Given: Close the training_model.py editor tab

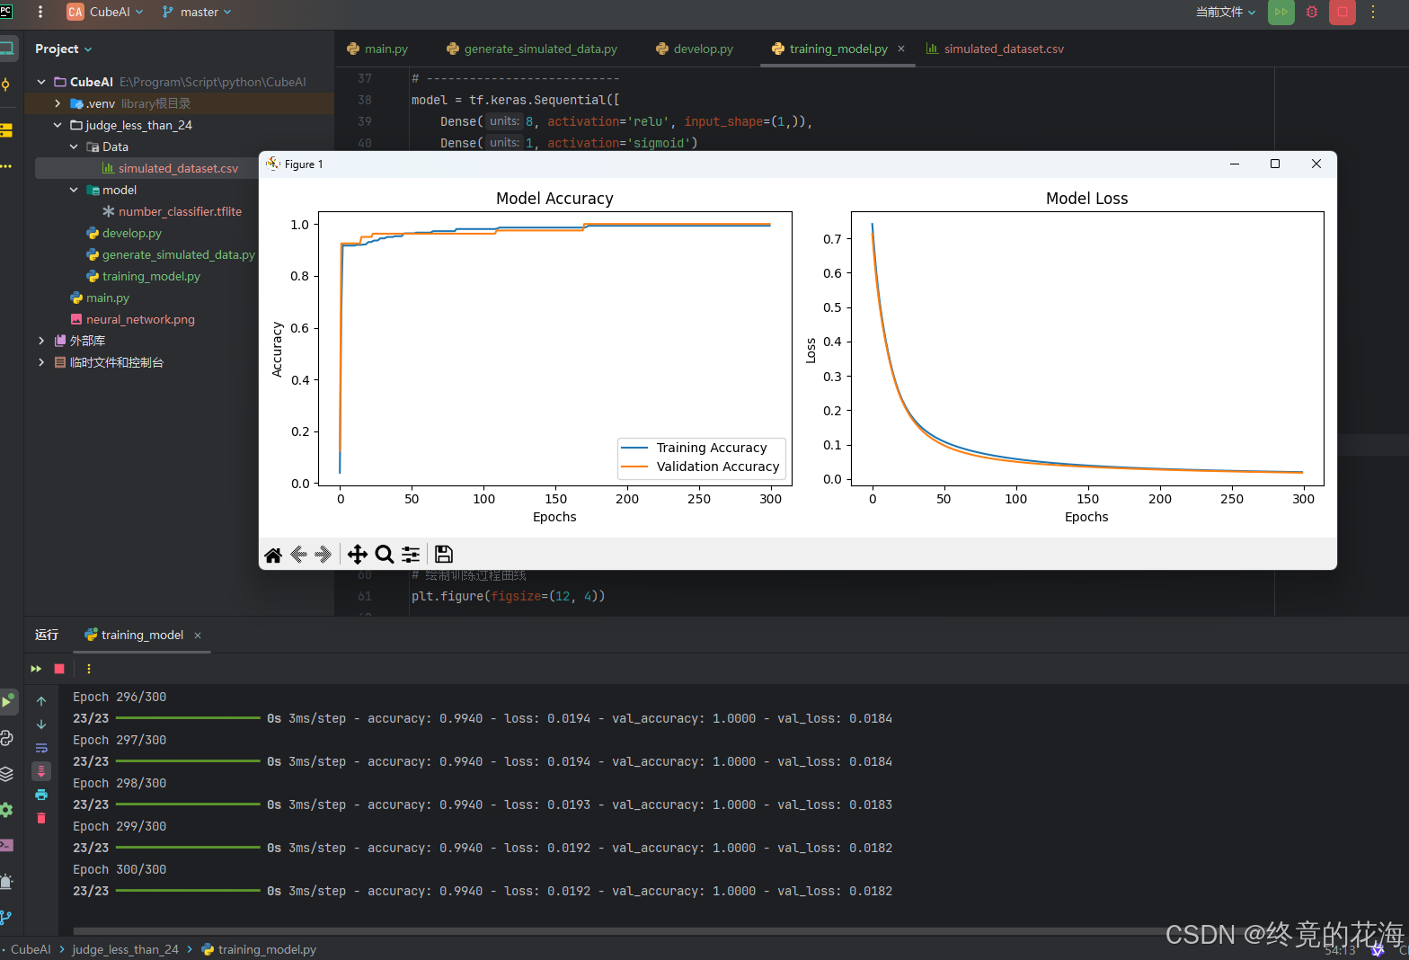Looking at the screenshot, I should [901, 49].
